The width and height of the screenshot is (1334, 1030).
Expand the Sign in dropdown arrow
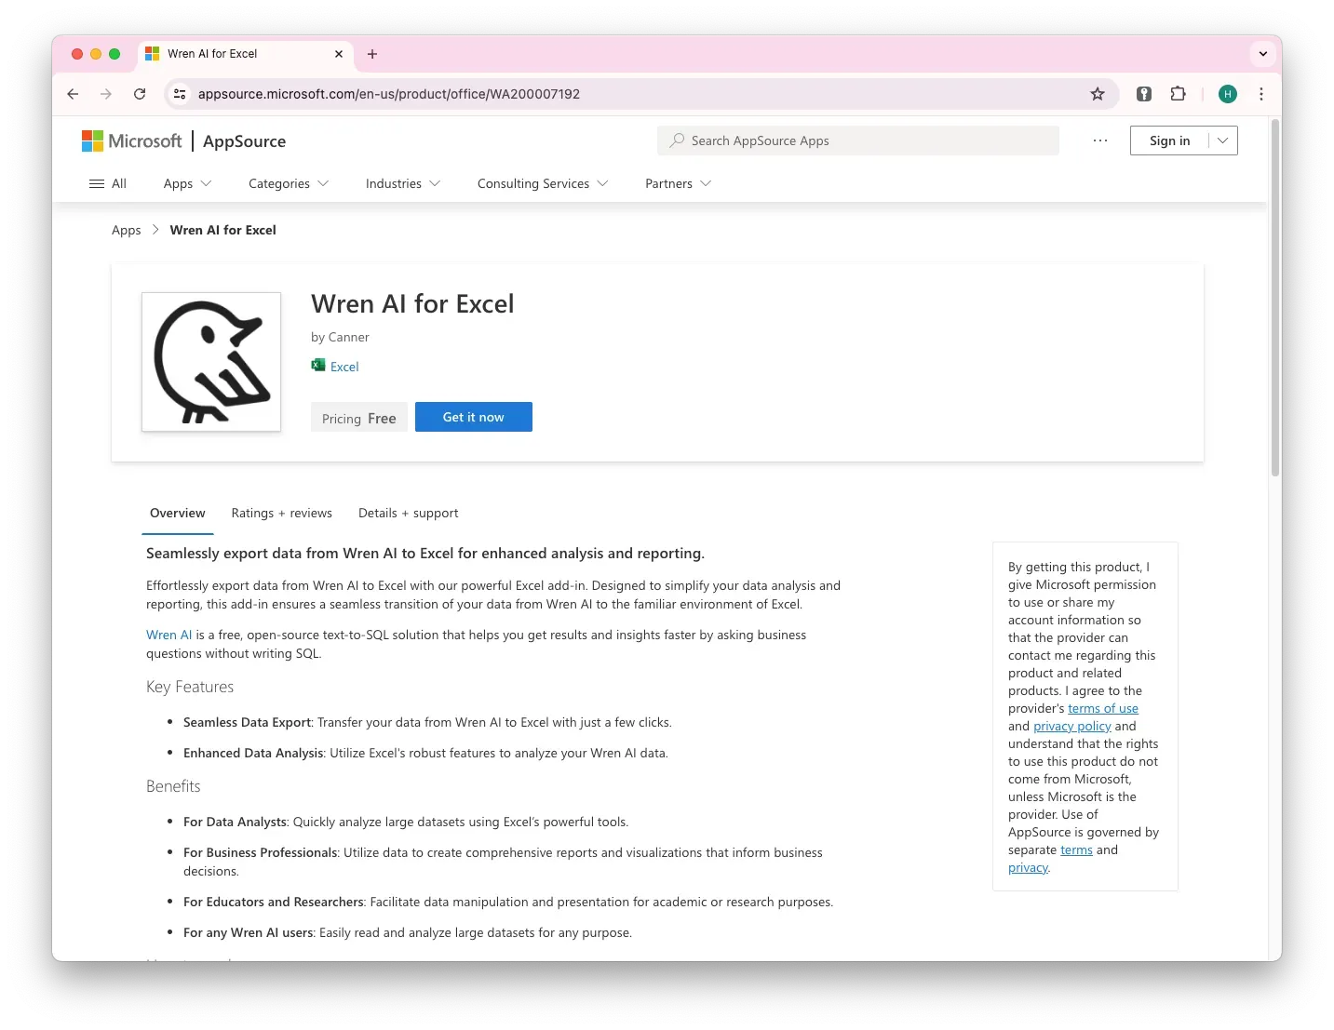click(1223, 140)
